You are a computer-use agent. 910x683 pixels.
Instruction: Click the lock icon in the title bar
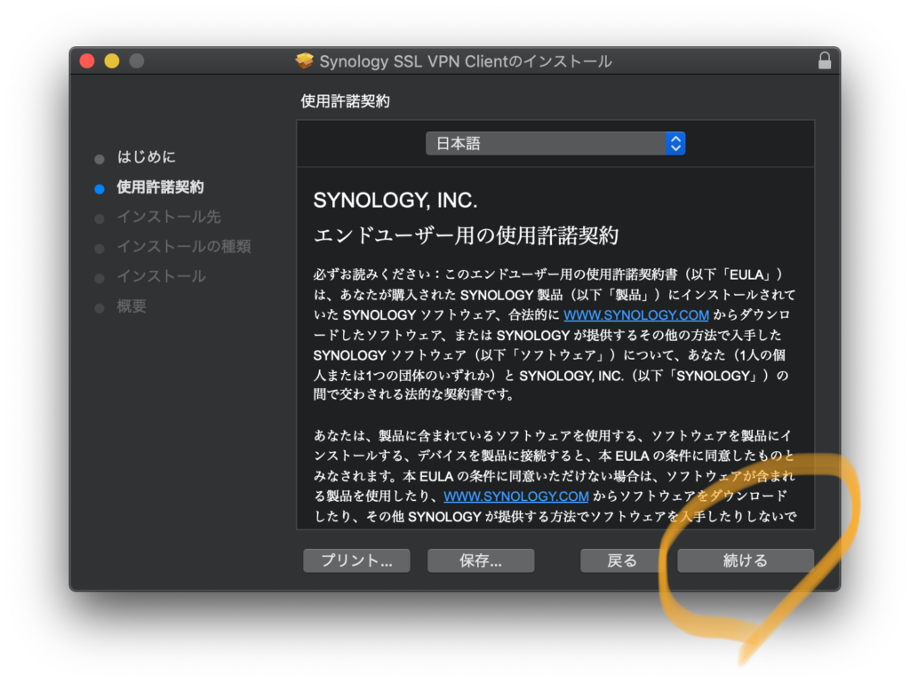tap(825, 61)
